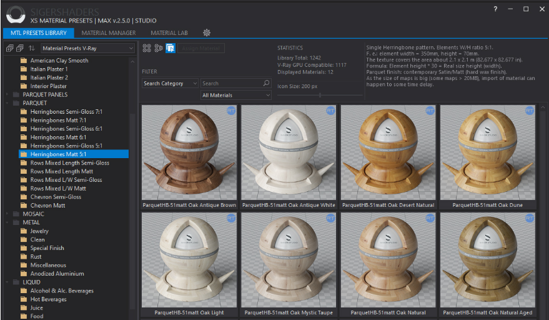
Task: Open the settings gear next to Material Lab
Action: [207, 32]
